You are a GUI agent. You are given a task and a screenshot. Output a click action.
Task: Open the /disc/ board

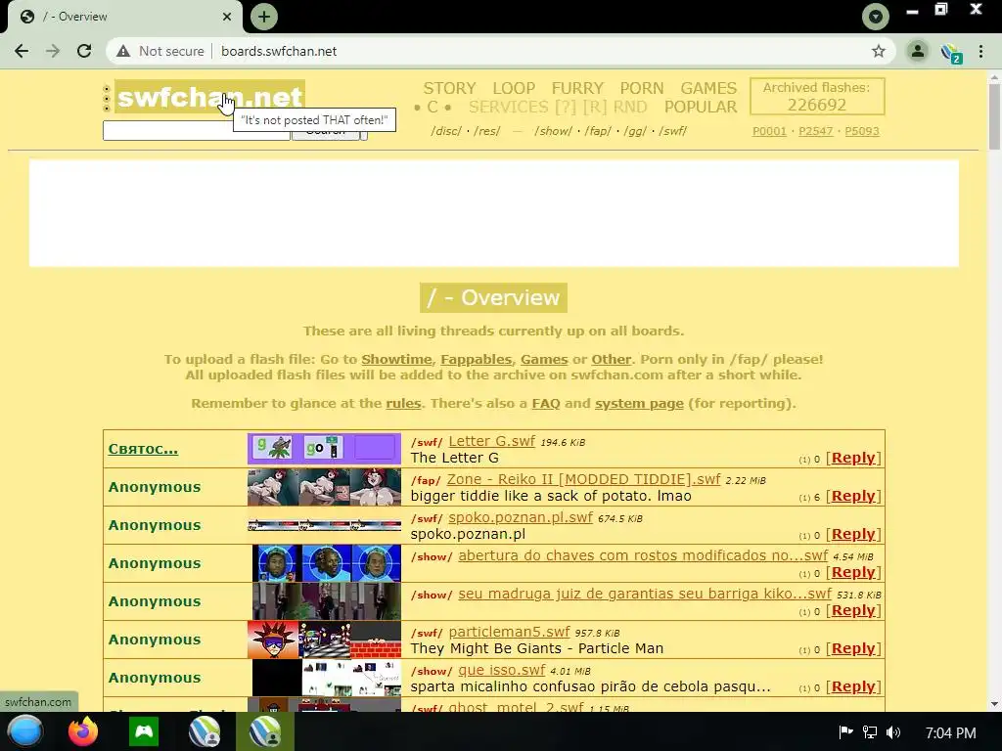(x=446, y=131)
